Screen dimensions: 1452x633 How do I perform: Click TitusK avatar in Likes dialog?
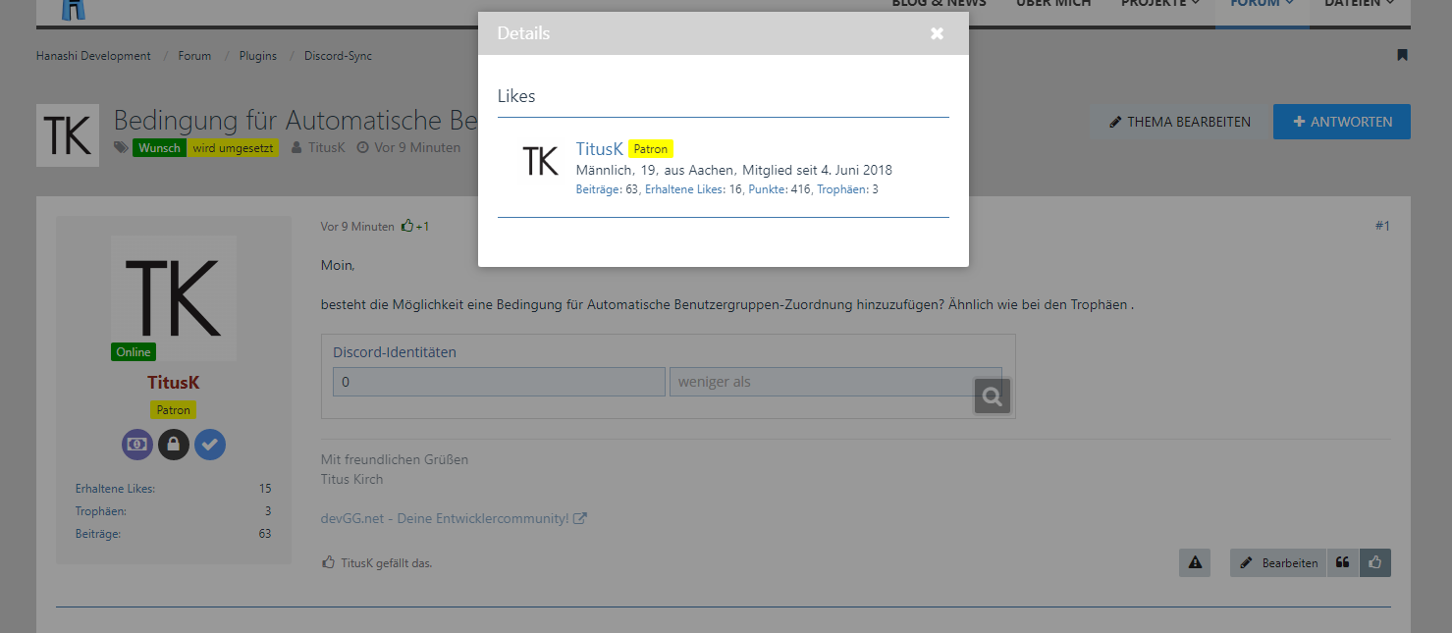pos(540,161)
